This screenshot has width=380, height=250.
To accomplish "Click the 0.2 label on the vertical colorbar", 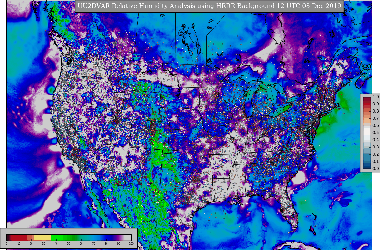I will (376, 154).
